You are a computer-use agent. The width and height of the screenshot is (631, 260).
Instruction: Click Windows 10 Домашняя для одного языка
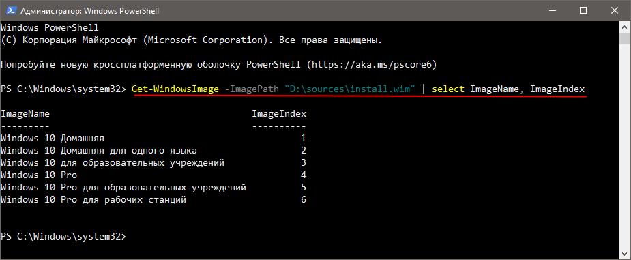(99, 151)
